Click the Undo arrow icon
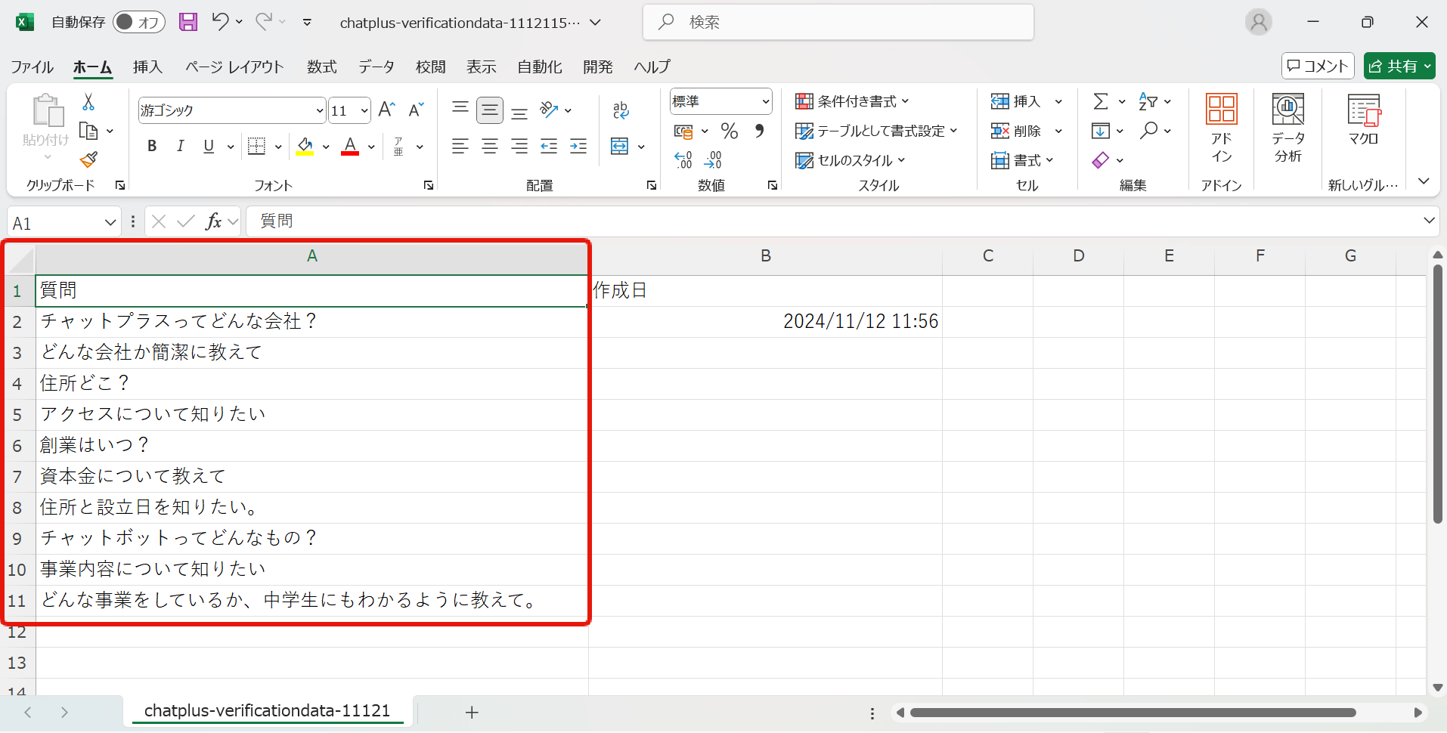The height and width of the screenshot is (733, 1447). coord(220,21)
